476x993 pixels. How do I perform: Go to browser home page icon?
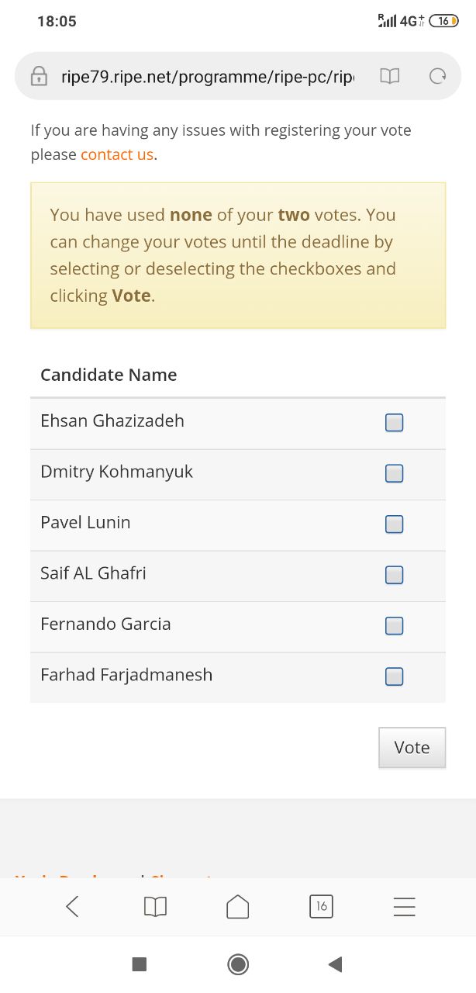tap(238, 906)
